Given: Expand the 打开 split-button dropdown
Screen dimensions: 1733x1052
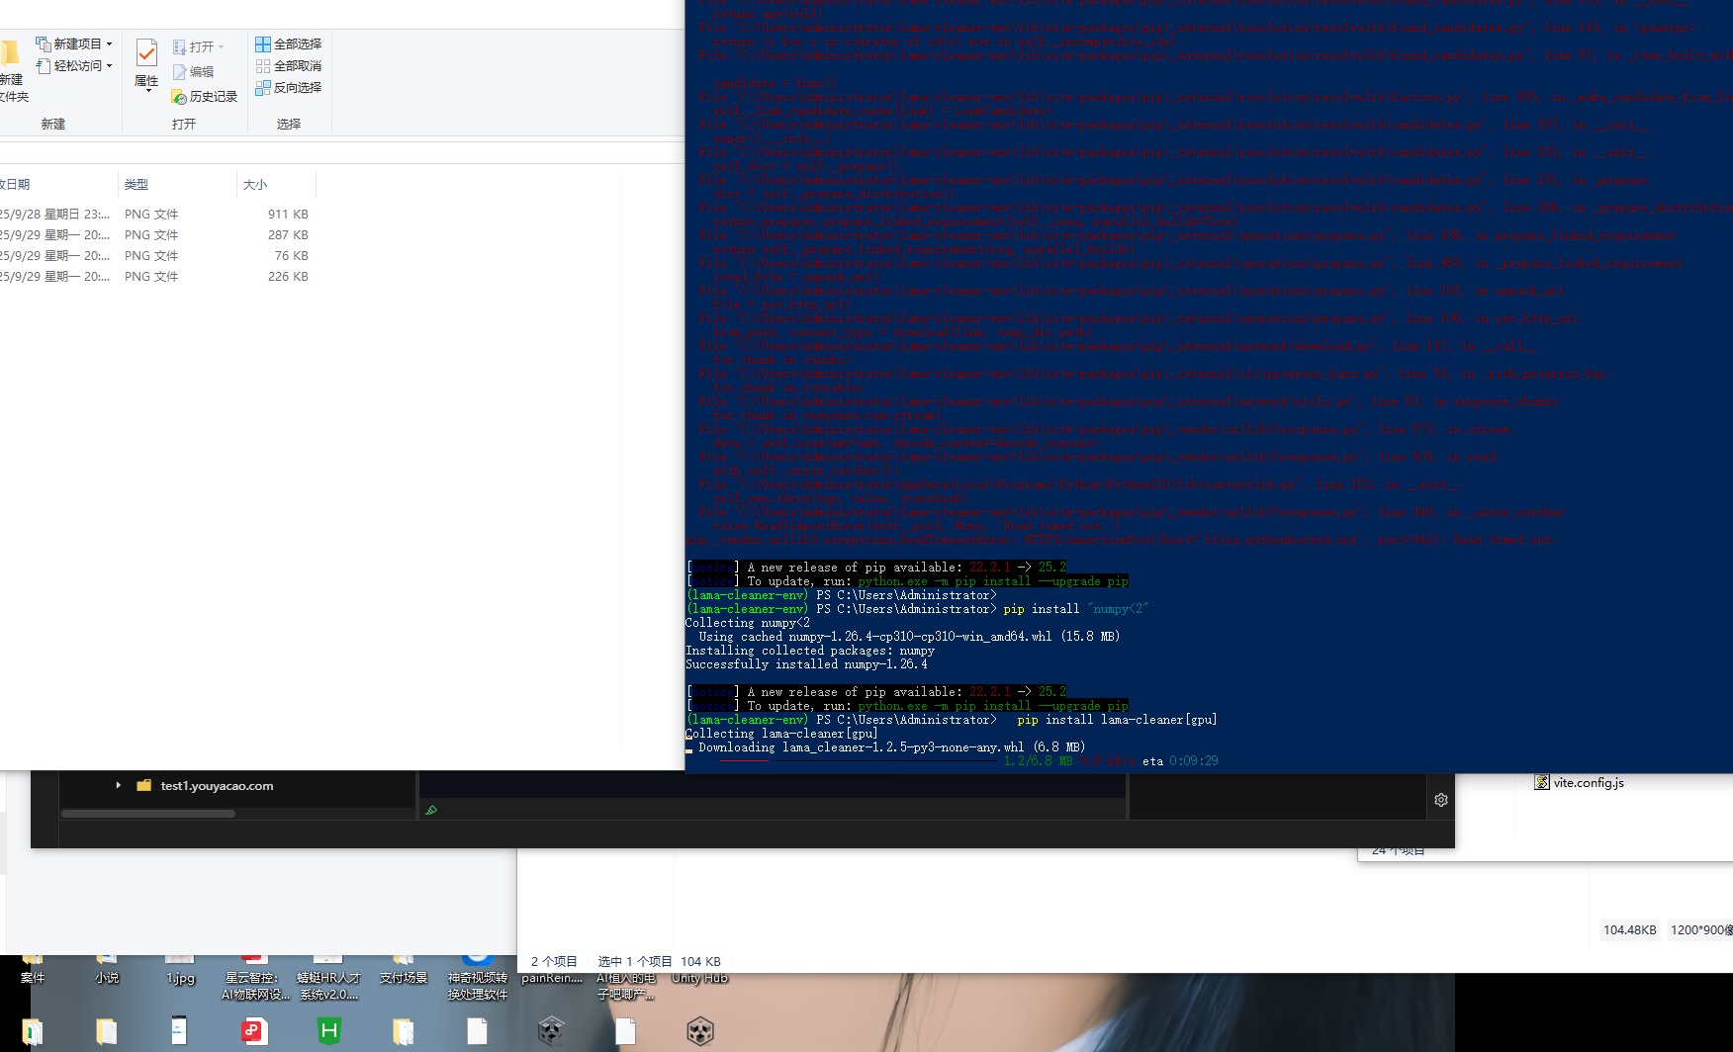Looking at the screenshot, I should [x=220, y=45].
